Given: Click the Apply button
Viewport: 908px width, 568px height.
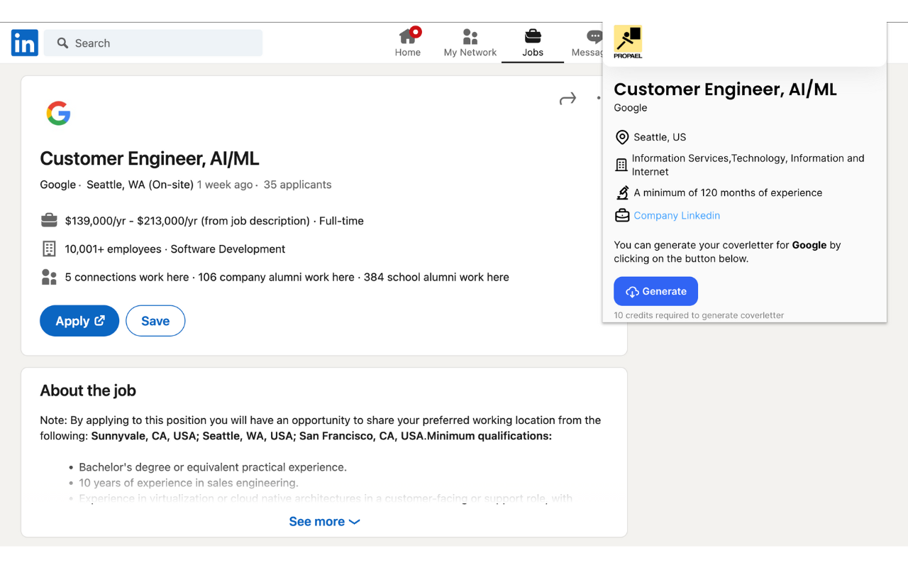Looking at the screenshot, I should coord(79,321).
